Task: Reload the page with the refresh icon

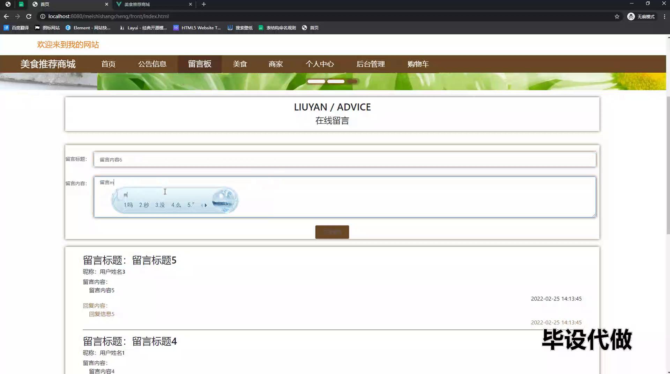Action: [29, 16]
